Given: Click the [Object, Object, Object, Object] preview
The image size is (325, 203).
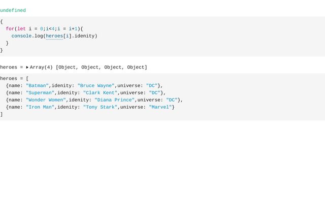Looking at the screenshot, I should (x=101, y=67).
